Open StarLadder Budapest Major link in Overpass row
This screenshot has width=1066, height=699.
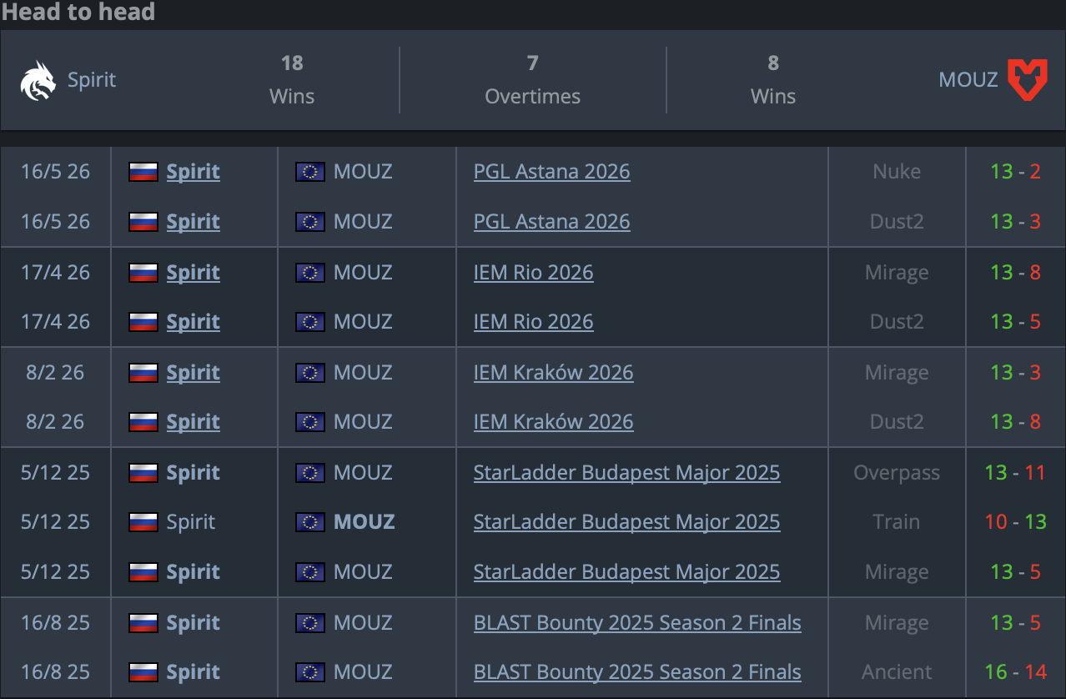click(x=626, y=473)
